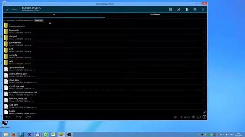Open the three-dot overflow menu
This screenshot has width=245, height=137.
click(x=203, y=10)
